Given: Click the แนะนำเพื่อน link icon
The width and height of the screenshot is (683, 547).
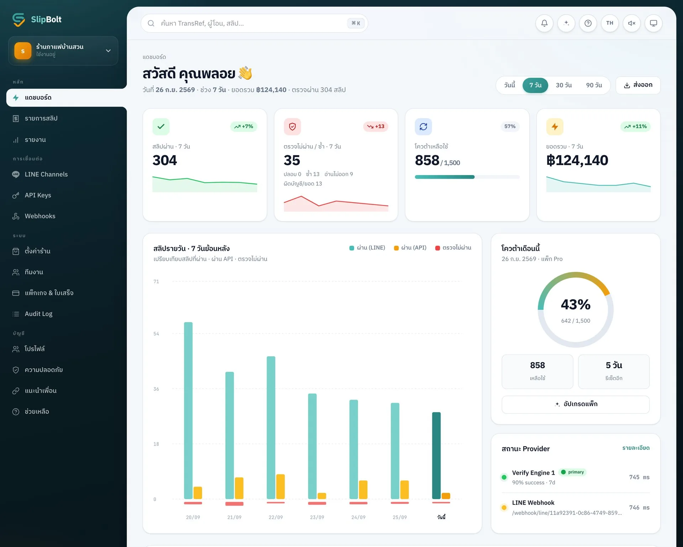Looking at the screenshot, I should [x=16, y=391].
